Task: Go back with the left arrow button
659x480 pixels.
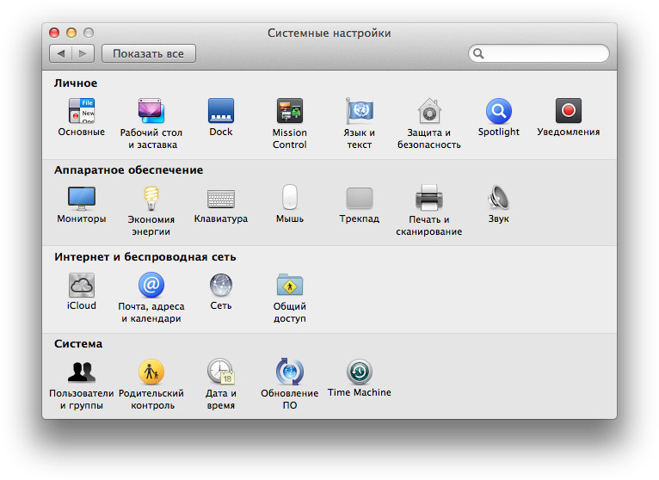Action: (61, 53)
